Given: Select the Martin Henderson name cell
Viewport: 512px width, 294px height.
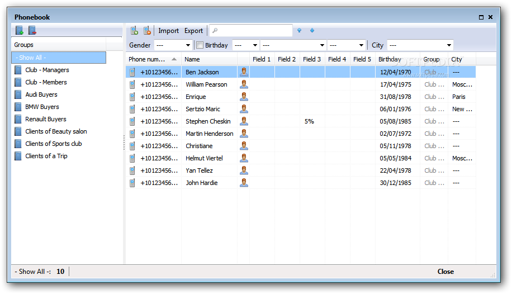Looking at the screenshot, I should click(x=209, y=134).
